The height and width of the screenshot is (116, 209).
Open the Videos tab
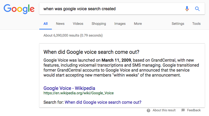click(x=78, y=24)
